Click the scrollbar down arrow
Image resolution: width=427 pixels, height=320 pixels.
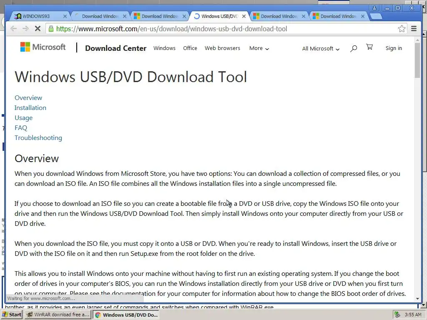click(417, 298)
